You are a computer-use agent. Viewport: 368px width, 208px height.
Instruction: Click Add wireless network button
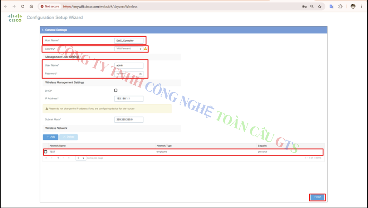[51, 137]
